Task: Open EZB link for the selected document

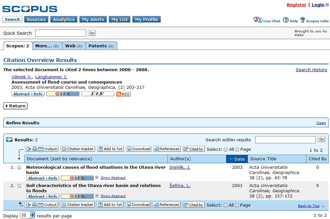Action: coord(98,94)
